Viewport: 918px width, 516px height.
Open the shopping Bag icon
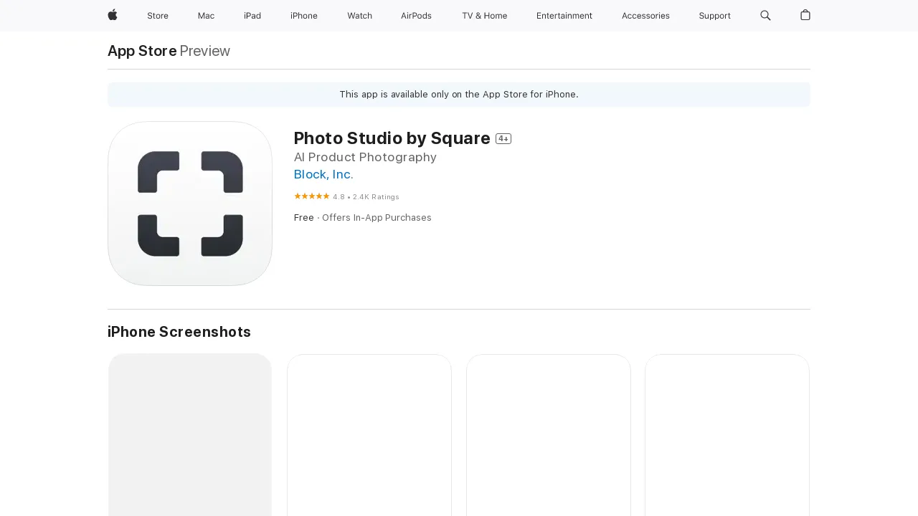pos(804,16)
